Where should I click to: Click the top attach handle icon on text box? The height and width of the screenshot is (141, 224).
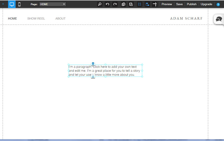[93, 63]
